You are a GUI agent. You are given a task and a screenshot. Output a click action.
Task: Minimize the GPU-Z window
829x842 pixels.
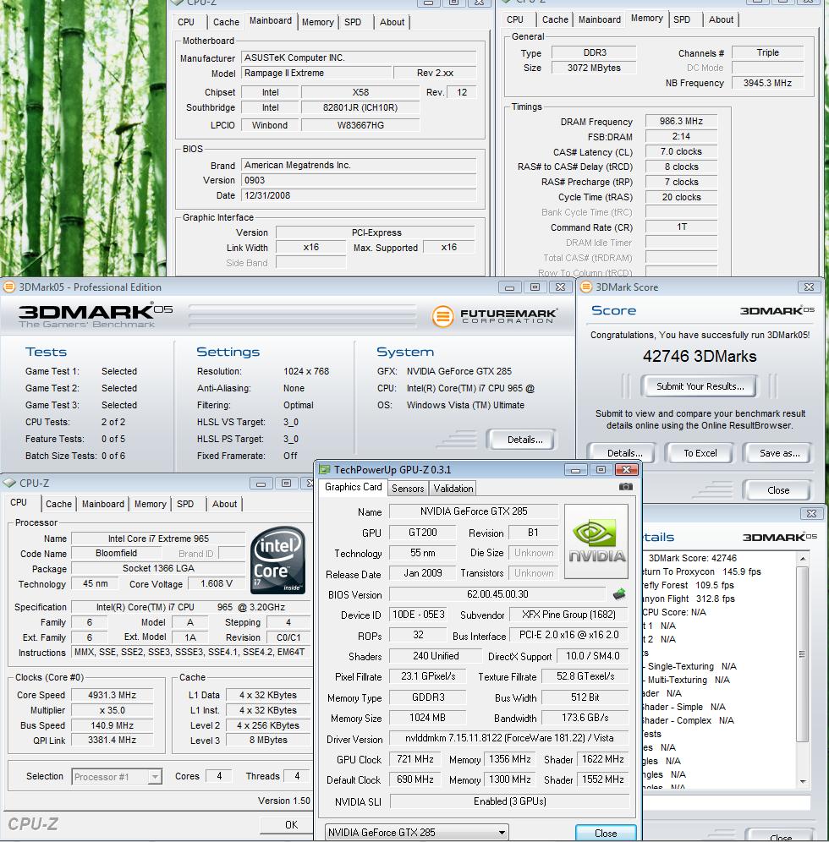(575, 470)
